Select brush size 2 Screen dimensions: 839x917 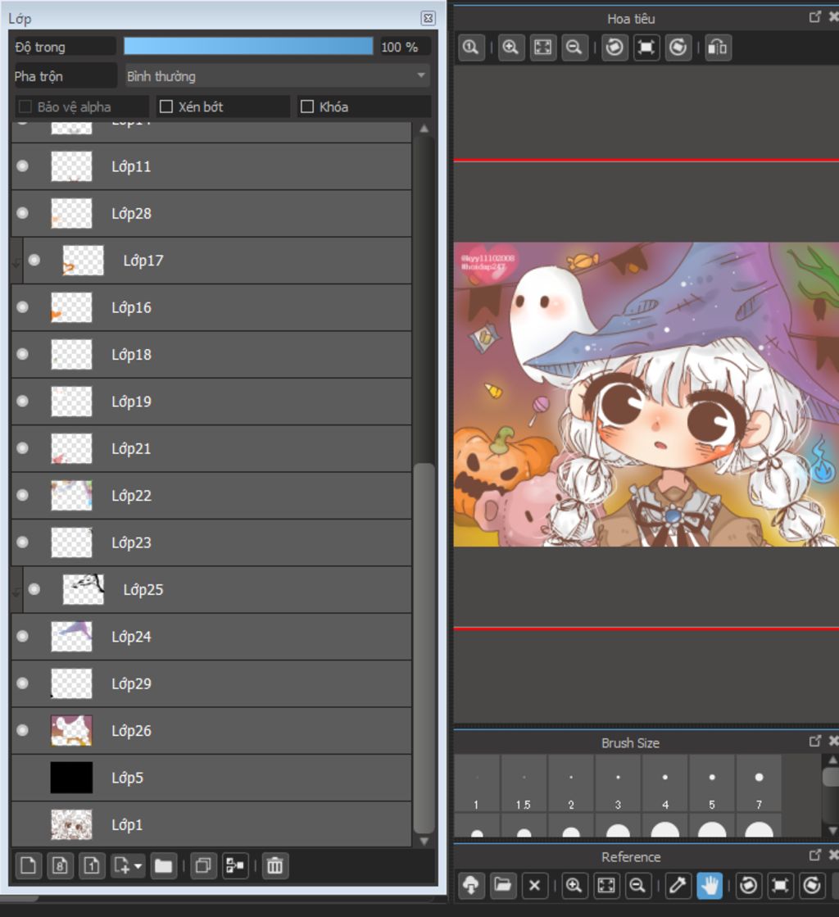pos(570,783)
